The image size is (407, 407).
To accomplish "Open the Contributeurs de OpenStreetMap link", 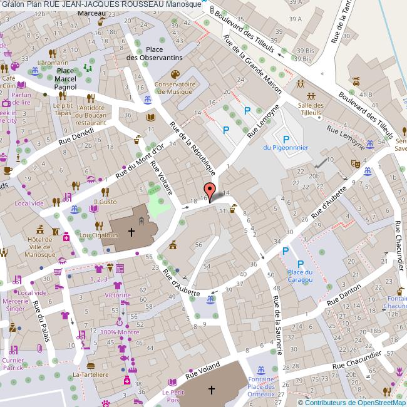I will point(354,403).
